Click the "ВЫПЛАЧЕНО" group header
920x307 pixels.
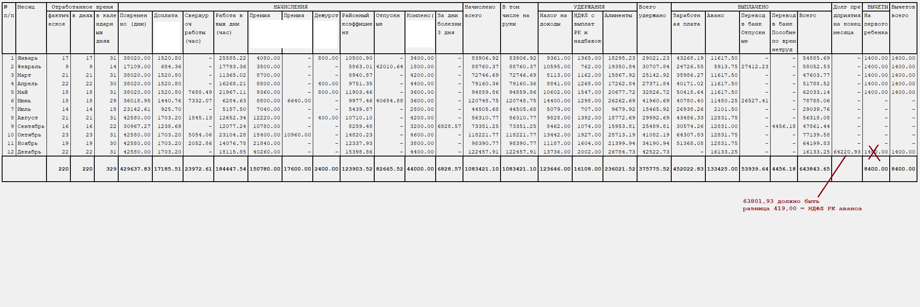click(x=753, y=7)
